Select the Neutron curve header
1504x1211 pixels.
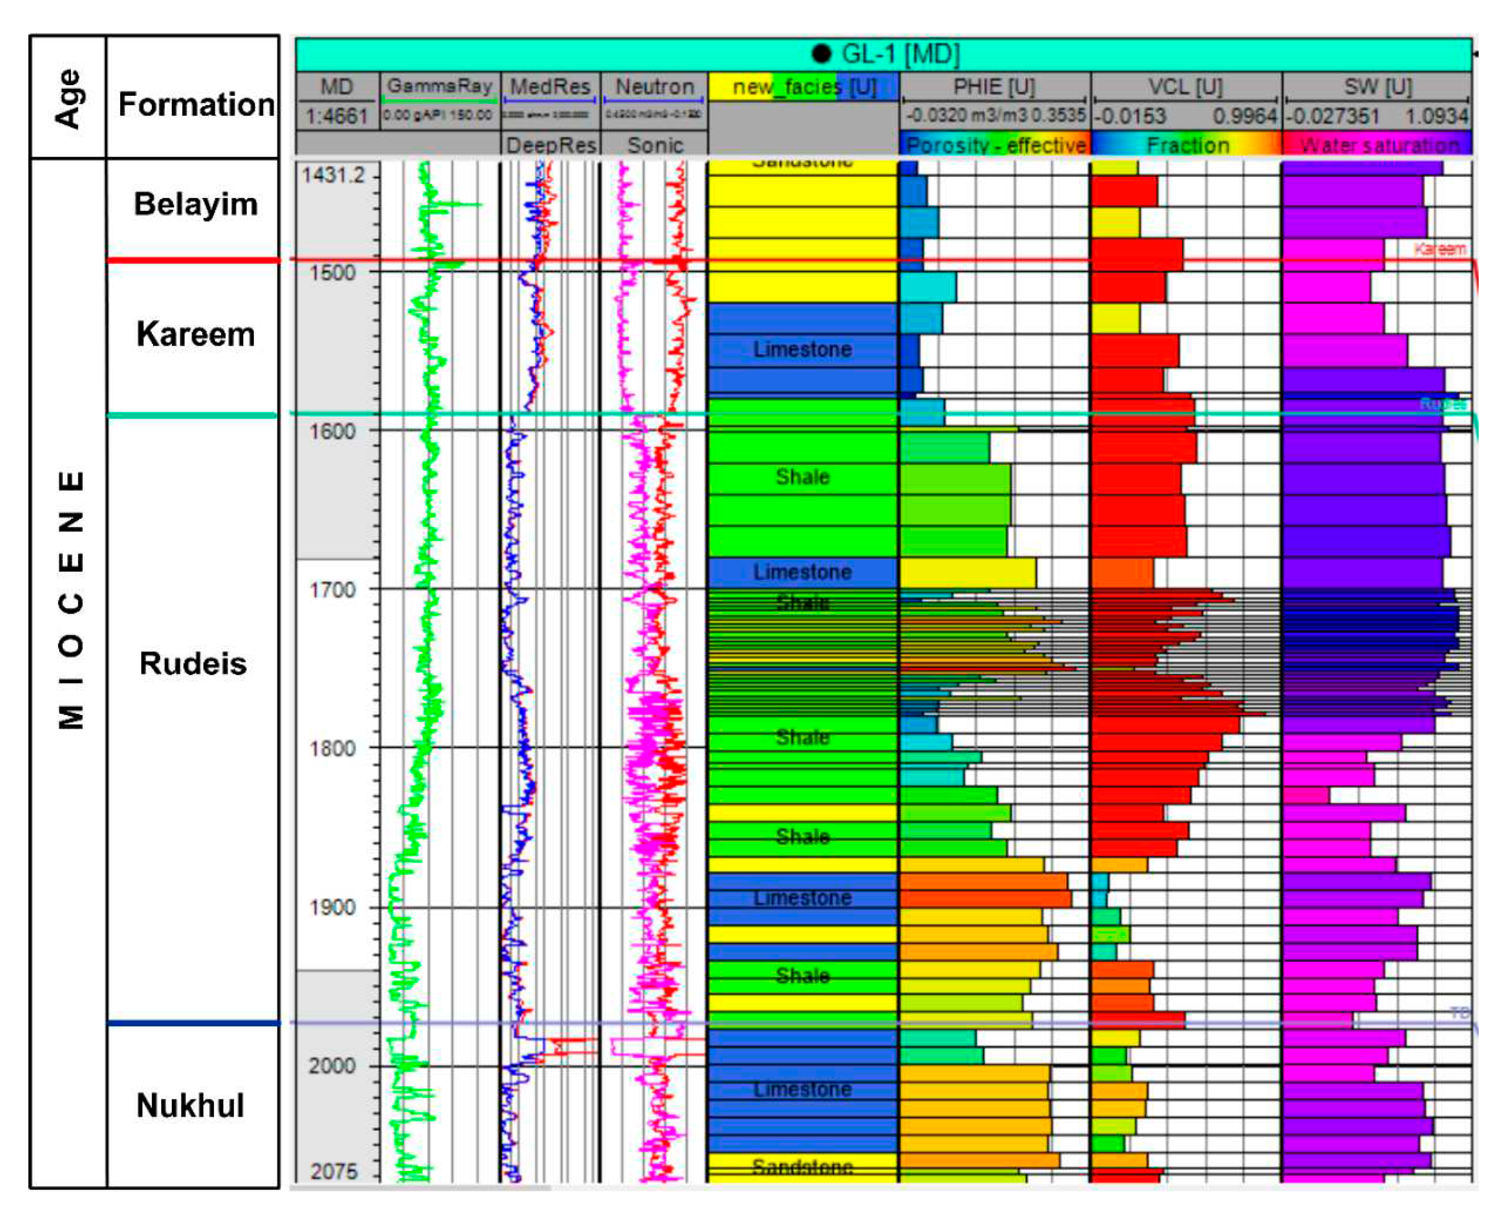[654, 87]
